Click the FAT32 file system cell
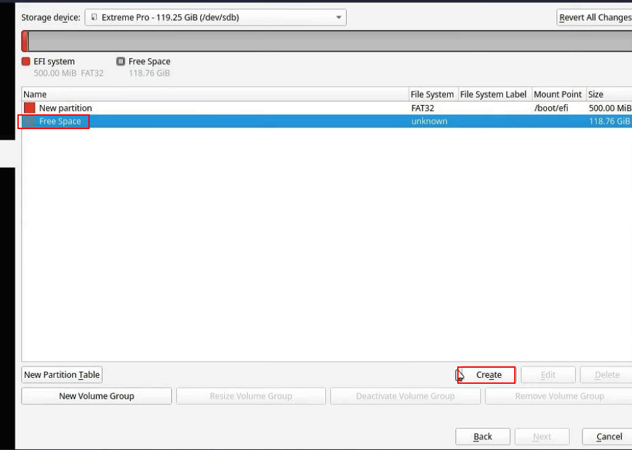Image resolution: width=632 pixels, height=450 pixels. point(422,108)
